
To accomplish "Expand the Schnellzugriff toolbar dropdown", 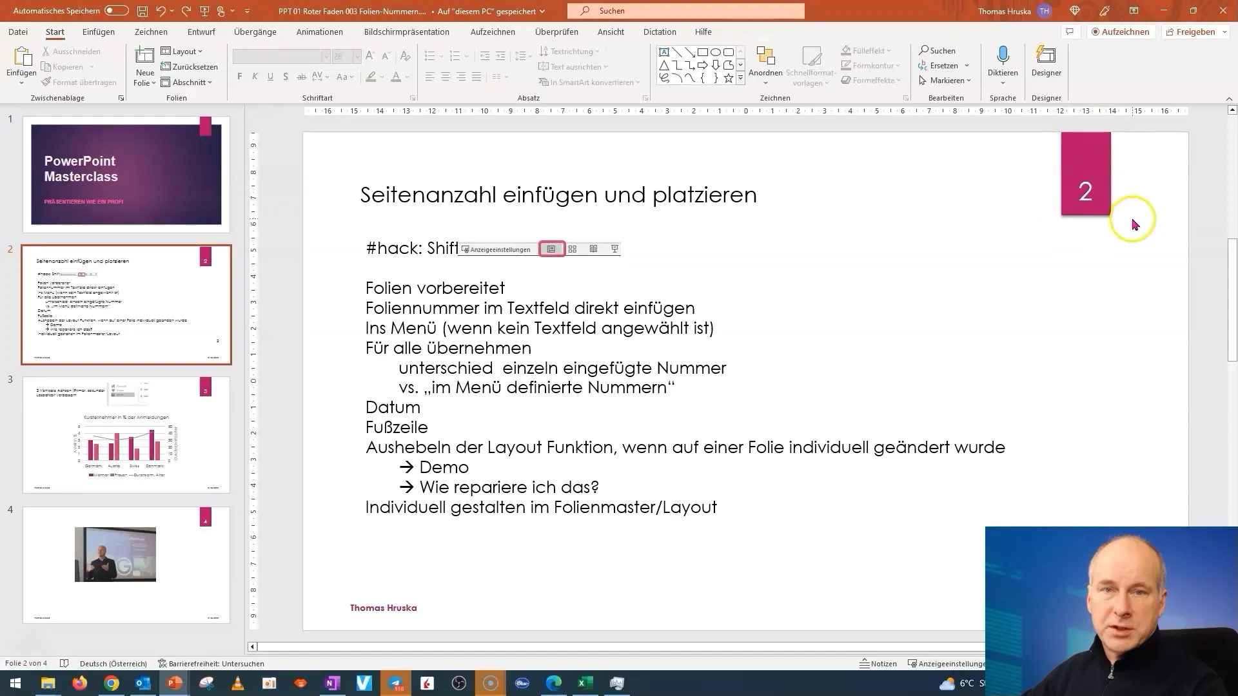I will 246,10.
